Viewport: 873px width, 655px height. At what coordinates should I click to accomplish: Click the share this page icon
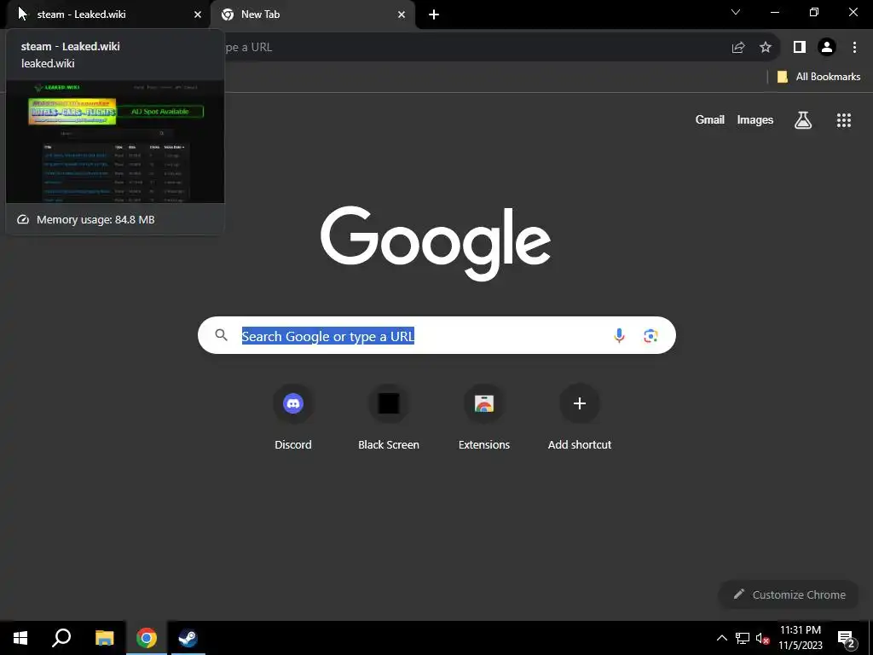click(x=738, y=48)
